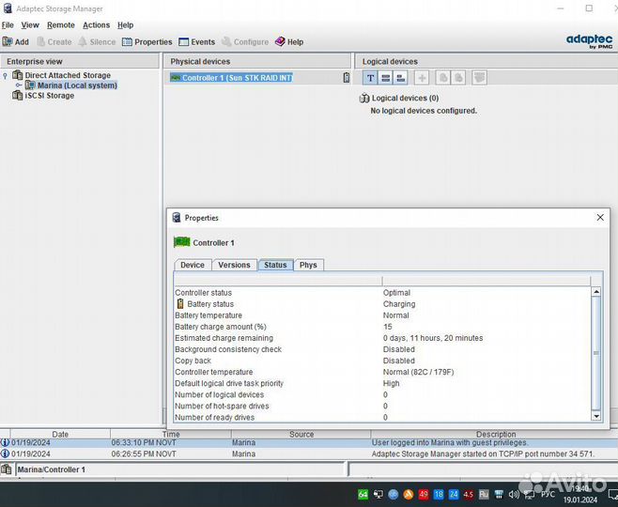This screenshot has height=507, width=618.
Task: Open the volume speaker tray icon
Action: click(x=514, y=494)
